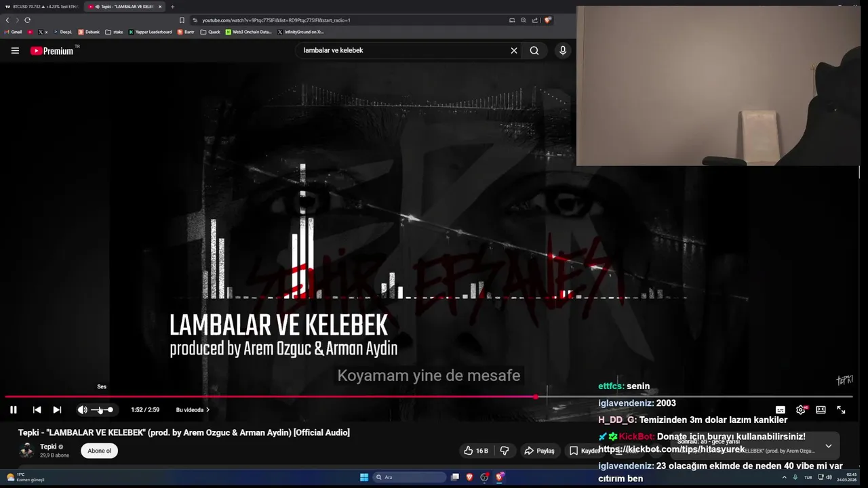Open the taskbar volume tray icon
The image size is (868, 488).
click(829, 477)
